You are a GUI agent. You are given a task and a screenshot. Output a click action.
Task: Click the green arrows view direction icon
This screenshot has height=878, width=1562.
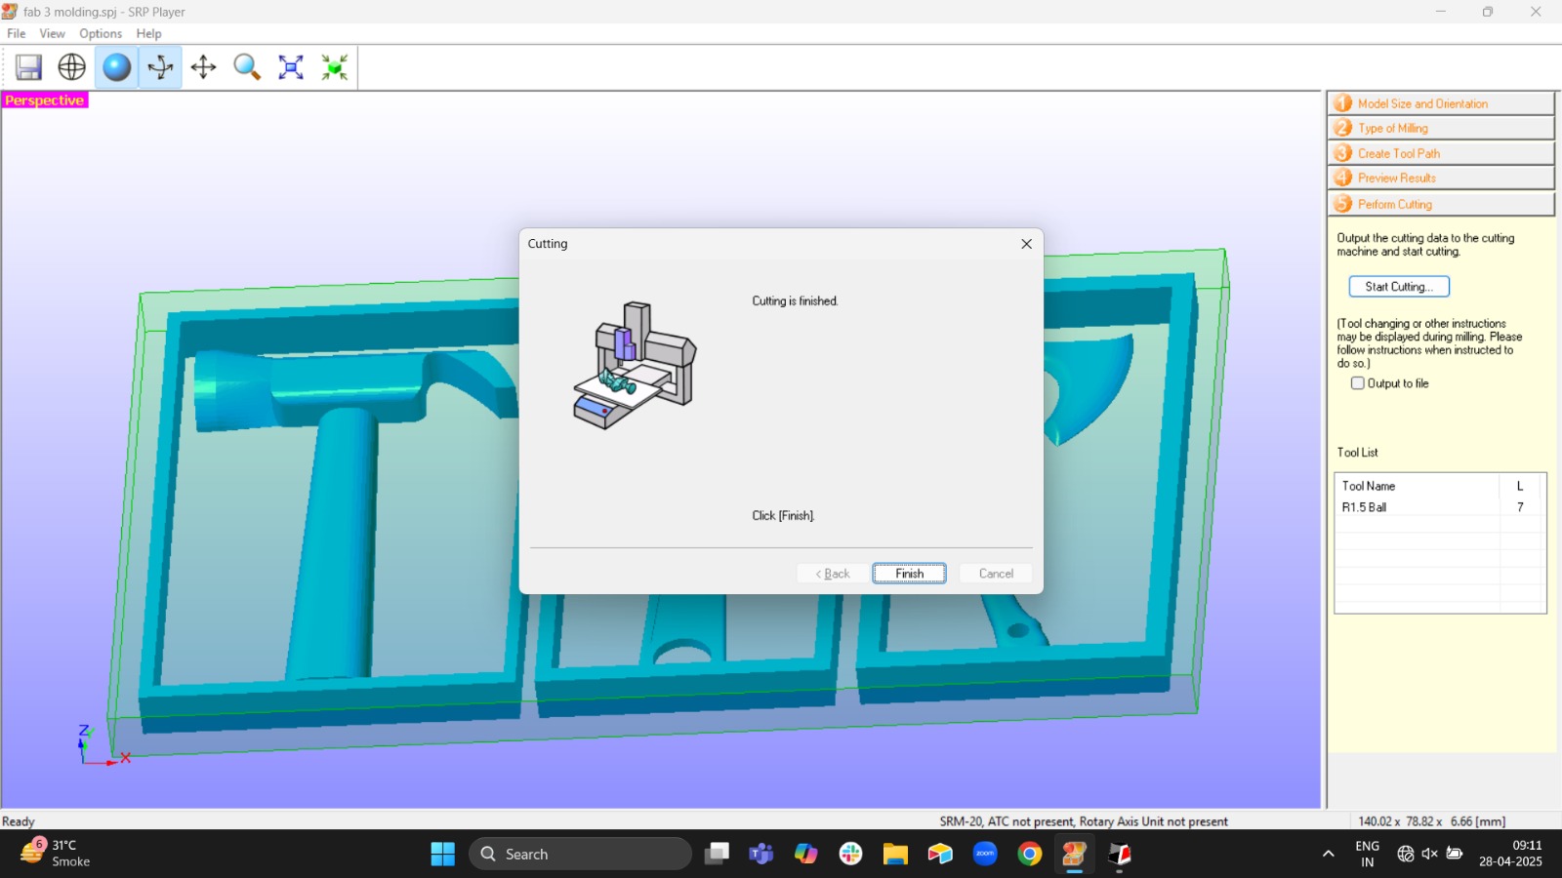[x=335, y=67]
